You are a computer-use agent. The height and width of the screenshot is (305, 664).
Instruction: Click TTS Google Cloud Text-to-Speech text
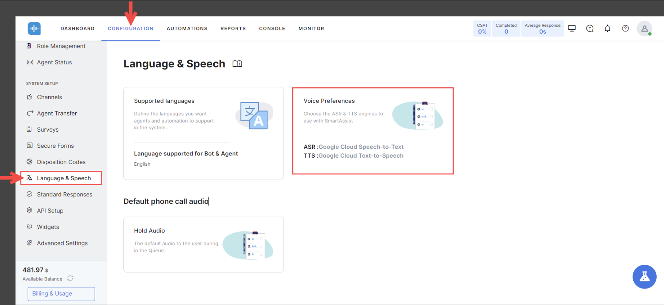click(353, 155)
